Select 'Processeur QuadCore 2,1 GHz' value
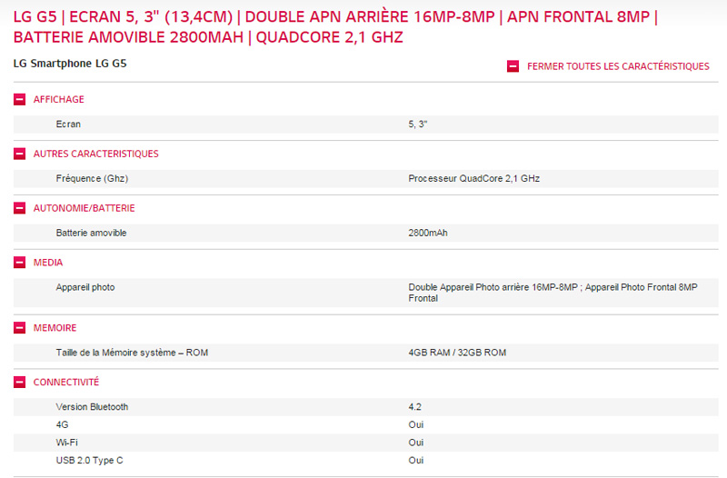Viewport: 727px width, 478px height. (473, 178)
